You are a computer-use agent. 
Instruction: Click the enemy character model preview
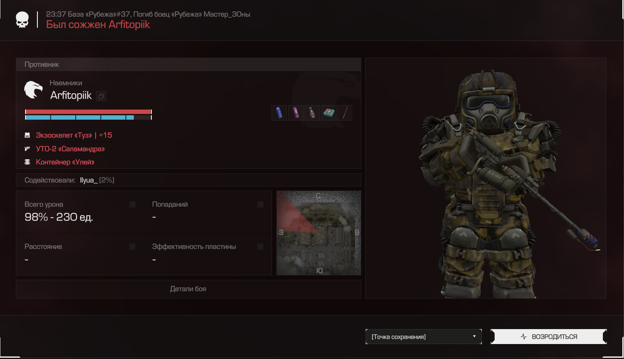486,178
